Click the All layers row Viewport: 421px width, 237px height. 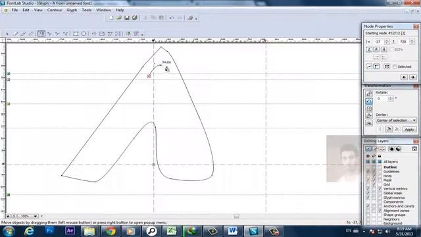click(x=391, y=162)
